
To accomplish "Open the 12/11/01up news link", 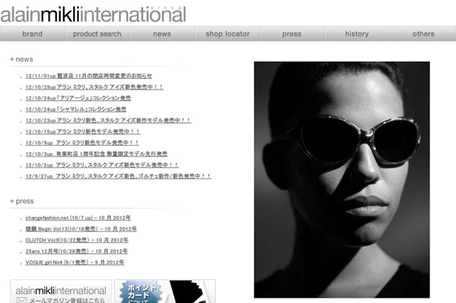I will coord(89,76).
